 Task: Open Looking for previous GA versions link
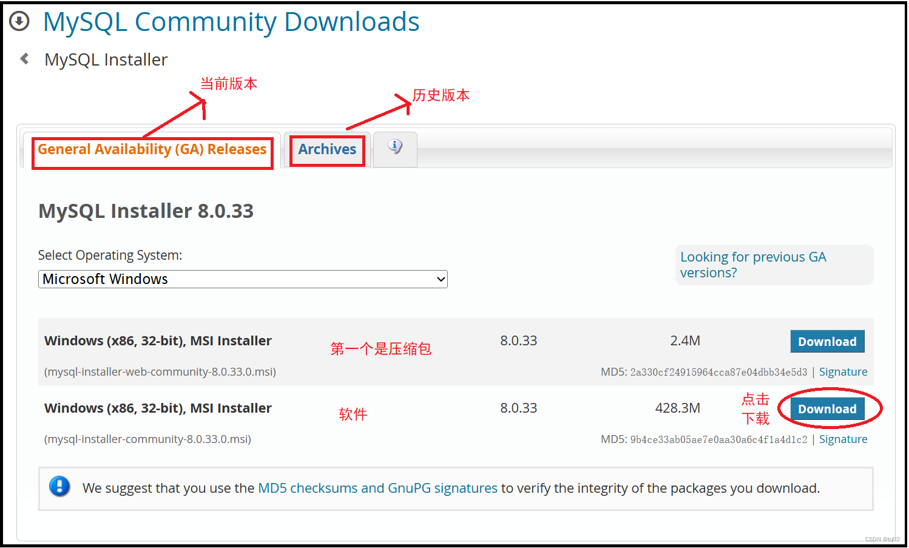(753, 265)
